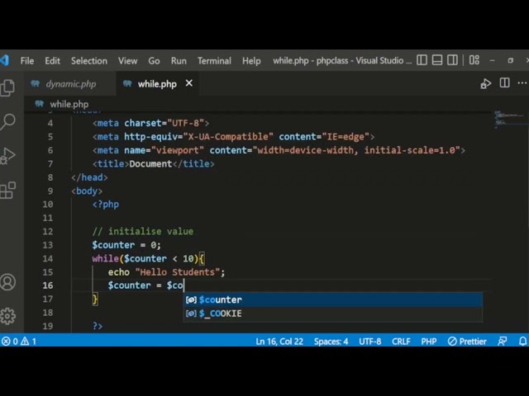Click the Prettier status bar item
Screen dimensions: 529x396
[467, 342]
